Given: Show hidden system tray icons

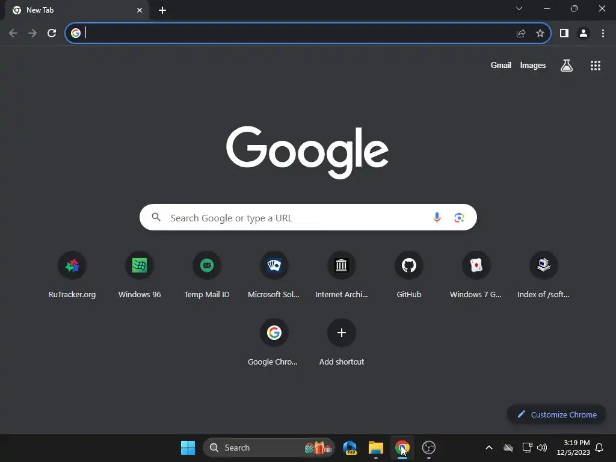Looking at the screenshot, I should [489, 448].
